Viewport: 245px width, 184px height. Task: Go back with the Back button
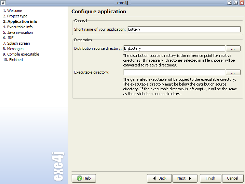tap(159, 178)
